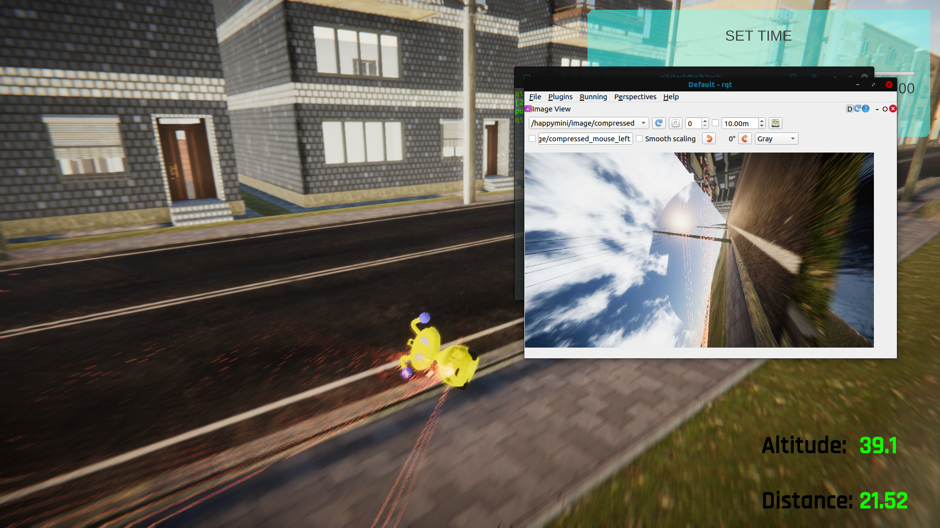This screenshot has height=528, width=940.
Task: Click the reload plugin icon beside D
Action: [858, 109]
